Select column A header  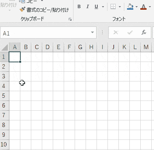coord(15,47)
